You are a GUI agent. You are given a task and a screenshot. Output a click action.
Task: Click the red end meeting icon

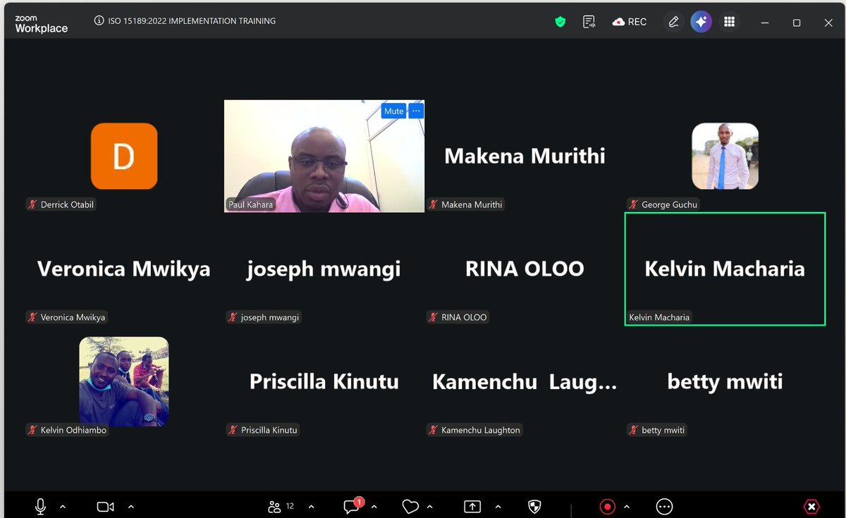(x=811, y=506)
